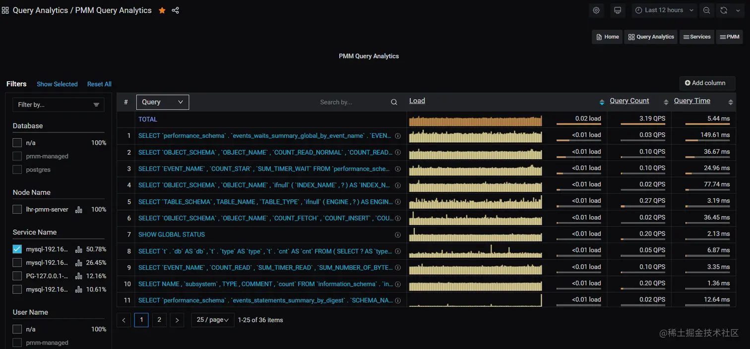The image size is (750, 349).
Task: Open the Query dimension dropdown
Action: pos(163,102)
